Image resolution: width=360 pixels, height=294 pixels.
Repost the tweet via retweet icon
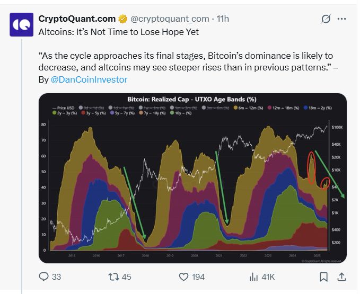(x=113, y=277)
